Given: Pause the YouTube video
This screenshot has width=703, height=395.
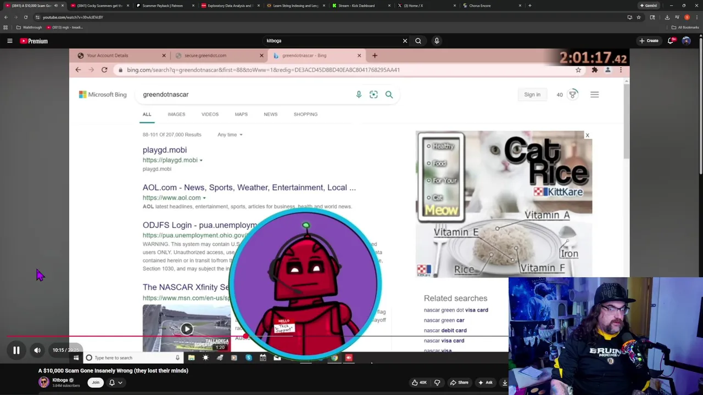Looking at the screenshot, I should pyautogui.click(x=16, y=350).
